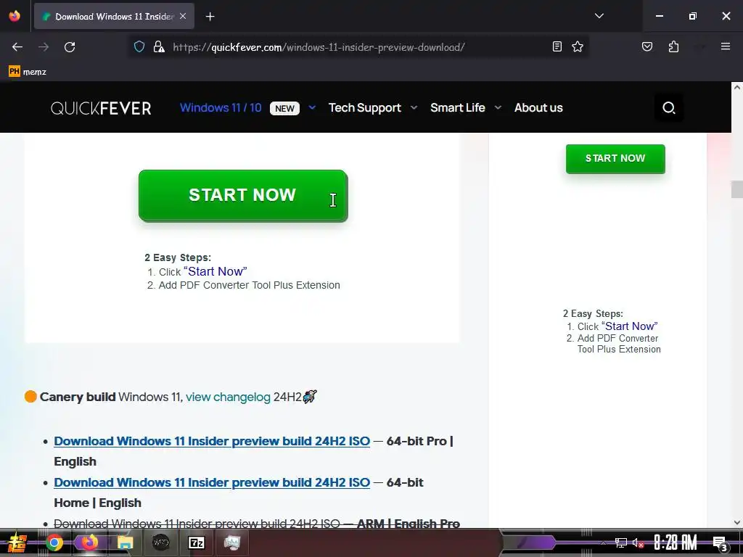
Task: Download 24H2 ISO 64-bit Pro English link
Action: pos(212,441)
